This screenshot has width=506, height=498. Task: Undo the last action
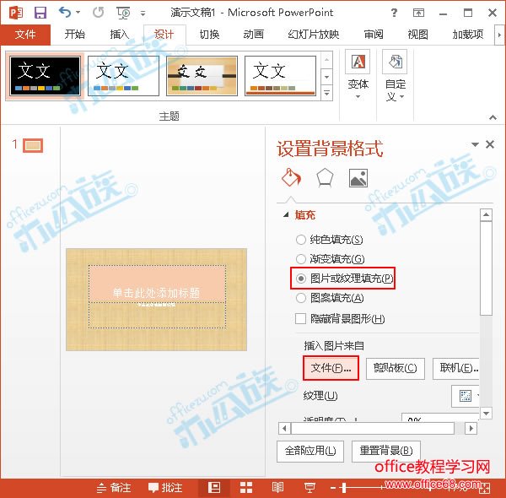pos(65,13)
